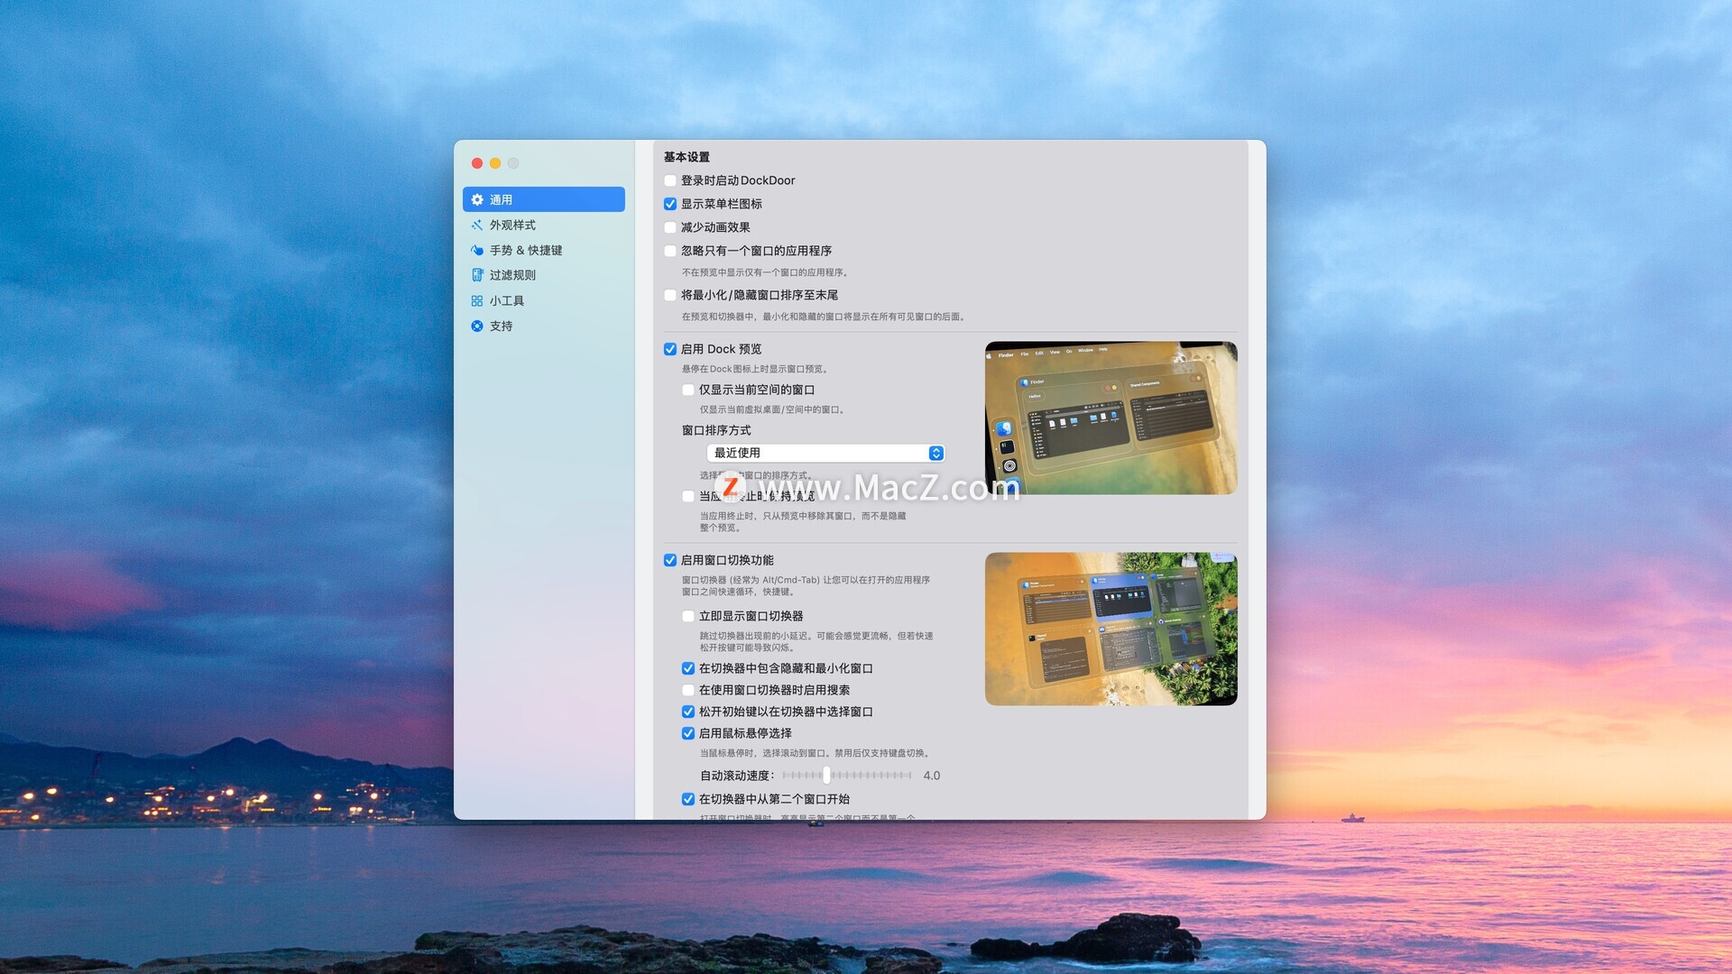1732x974 pixels.
Task: Click the lifebuoy icon beside 支持
Action: coord(477,326)
